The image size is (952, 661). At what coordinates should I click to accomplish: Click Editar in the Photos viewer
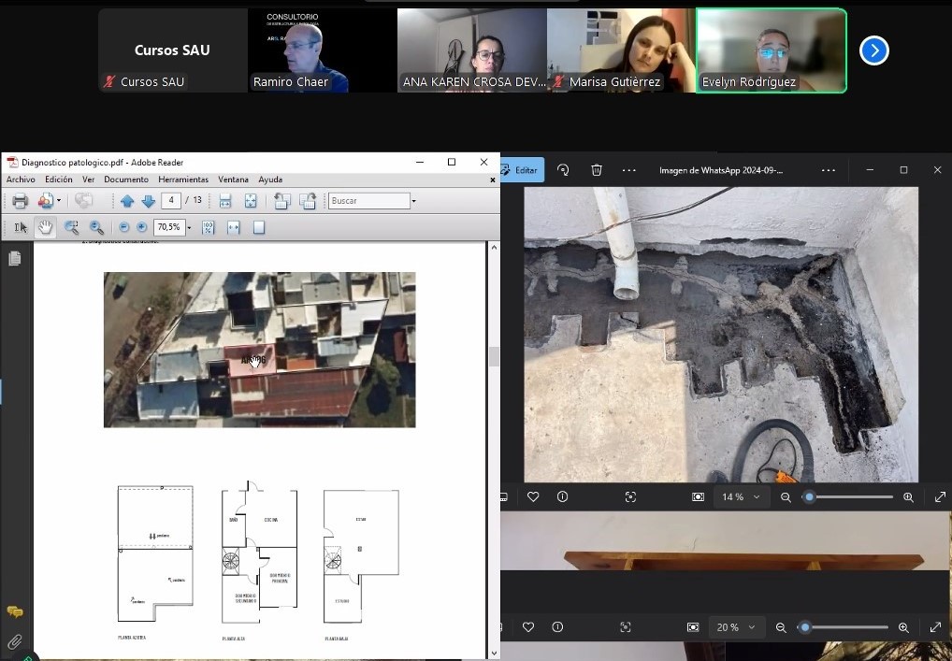(x=521, y=170)
